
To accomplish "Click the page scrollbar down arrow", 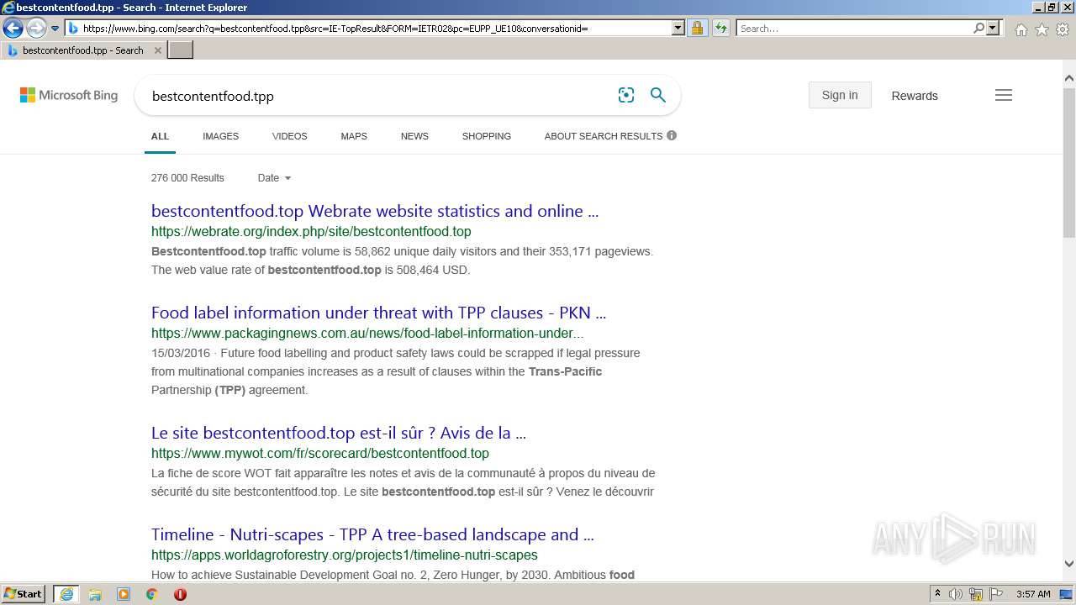I will [x=1069, y=565].
